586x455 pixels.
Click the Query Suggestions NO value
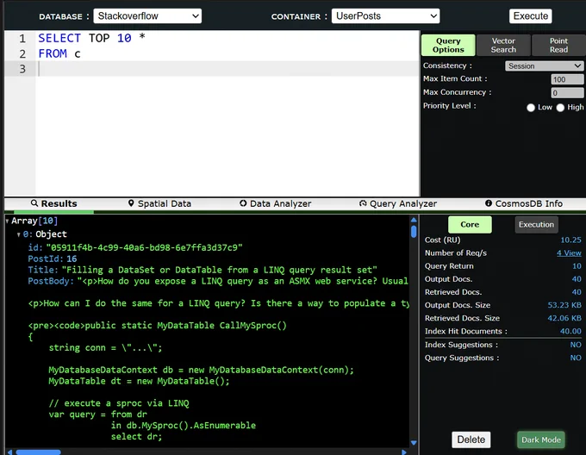coord(576,358)
